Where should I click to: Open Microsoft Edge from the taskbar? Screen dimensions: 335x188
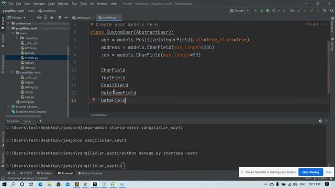click(40, 184)
